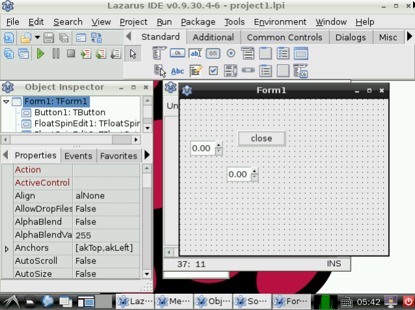Switch to the Additional palette tab
This screenshot has width=415, height=310.
pos(213,37)
